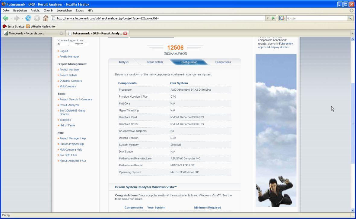
Task: Maximize the Firefox window
Action: click(345, 4)
